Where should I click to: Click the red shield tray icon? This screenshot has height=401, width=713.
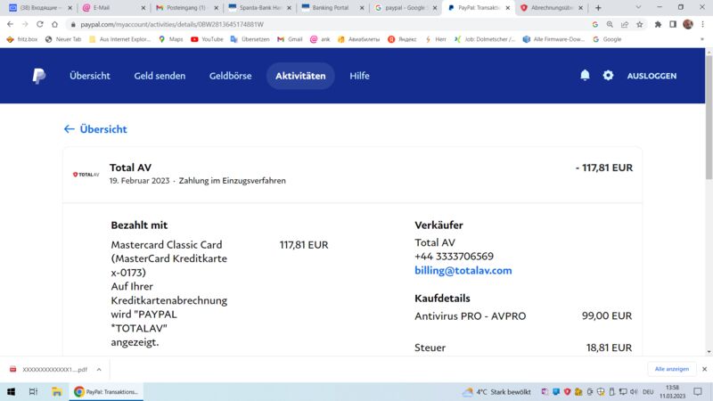[x=567, y=392]
